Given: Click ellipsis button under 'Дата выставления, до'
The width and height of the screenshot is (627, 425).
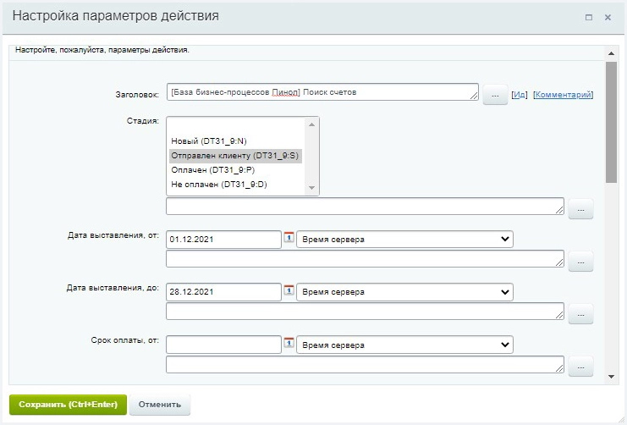Looking at the screenshot, I should [580, 314].
